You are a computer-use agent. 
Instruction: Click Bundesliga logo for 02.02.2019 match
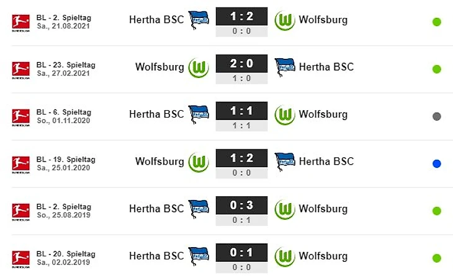[x=20, y=259]
